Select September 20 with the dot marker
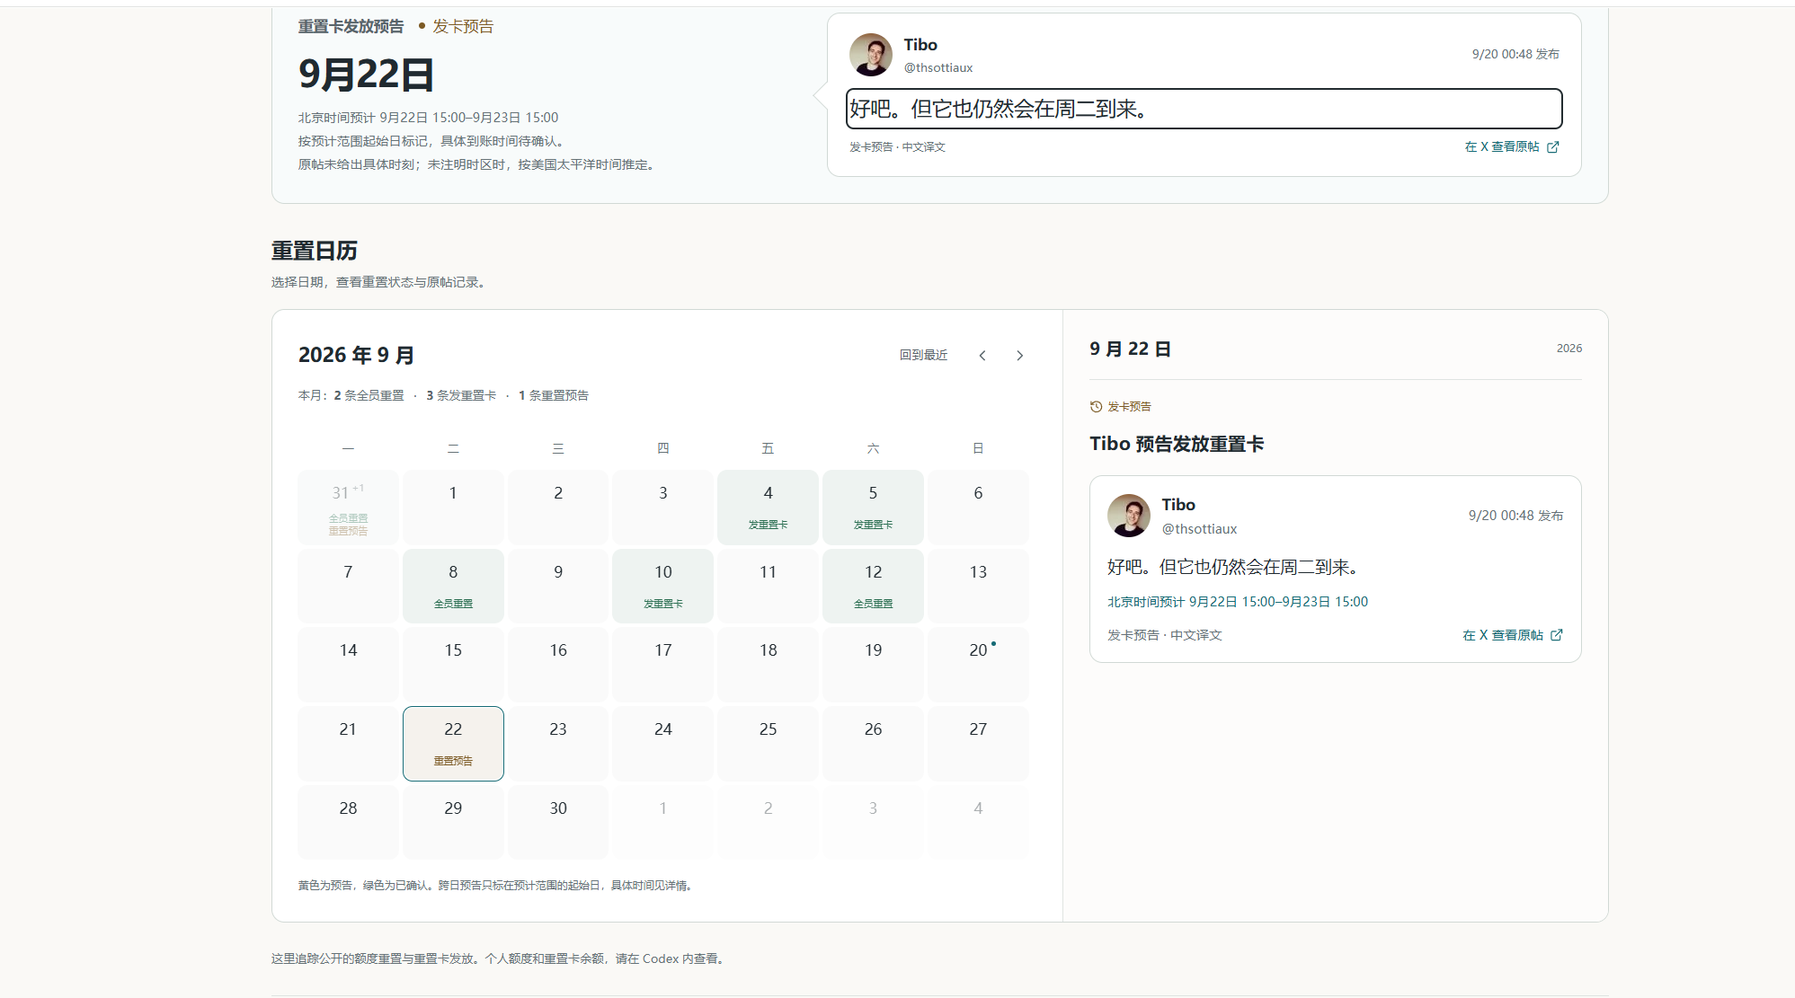The image size is (1795, 998). [x=978, y=665]
